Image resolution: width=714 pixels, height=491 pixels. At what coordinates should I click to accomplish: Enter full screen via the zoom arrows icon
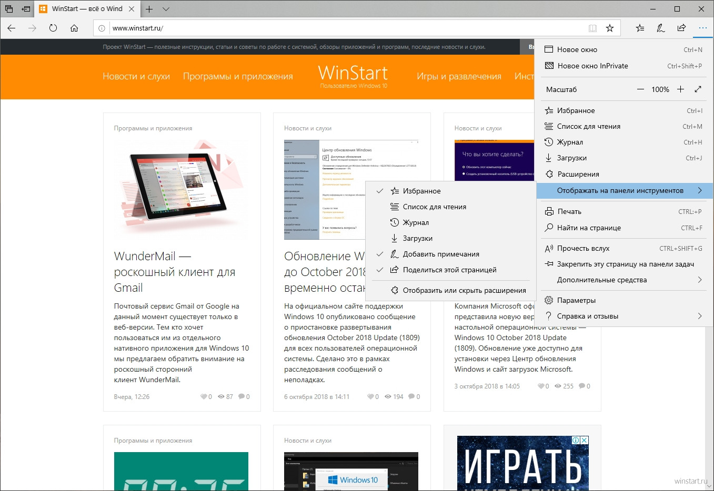[x=698, y=89]
